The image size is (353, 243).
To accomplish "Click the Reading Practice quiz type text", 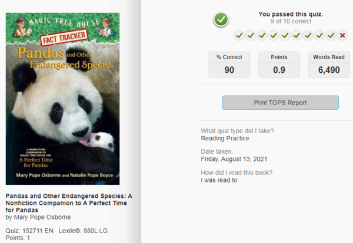I will tap(225, 139).
